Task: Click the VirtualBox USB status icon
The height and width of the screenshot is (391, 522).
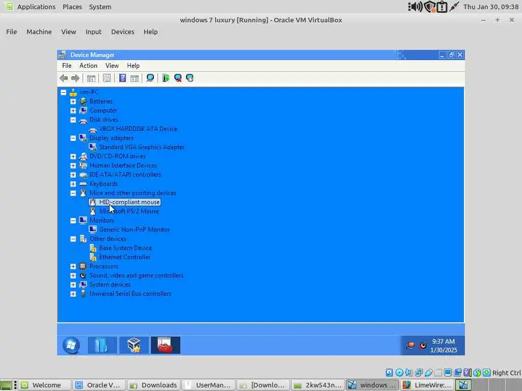Action: click(428, 372)
